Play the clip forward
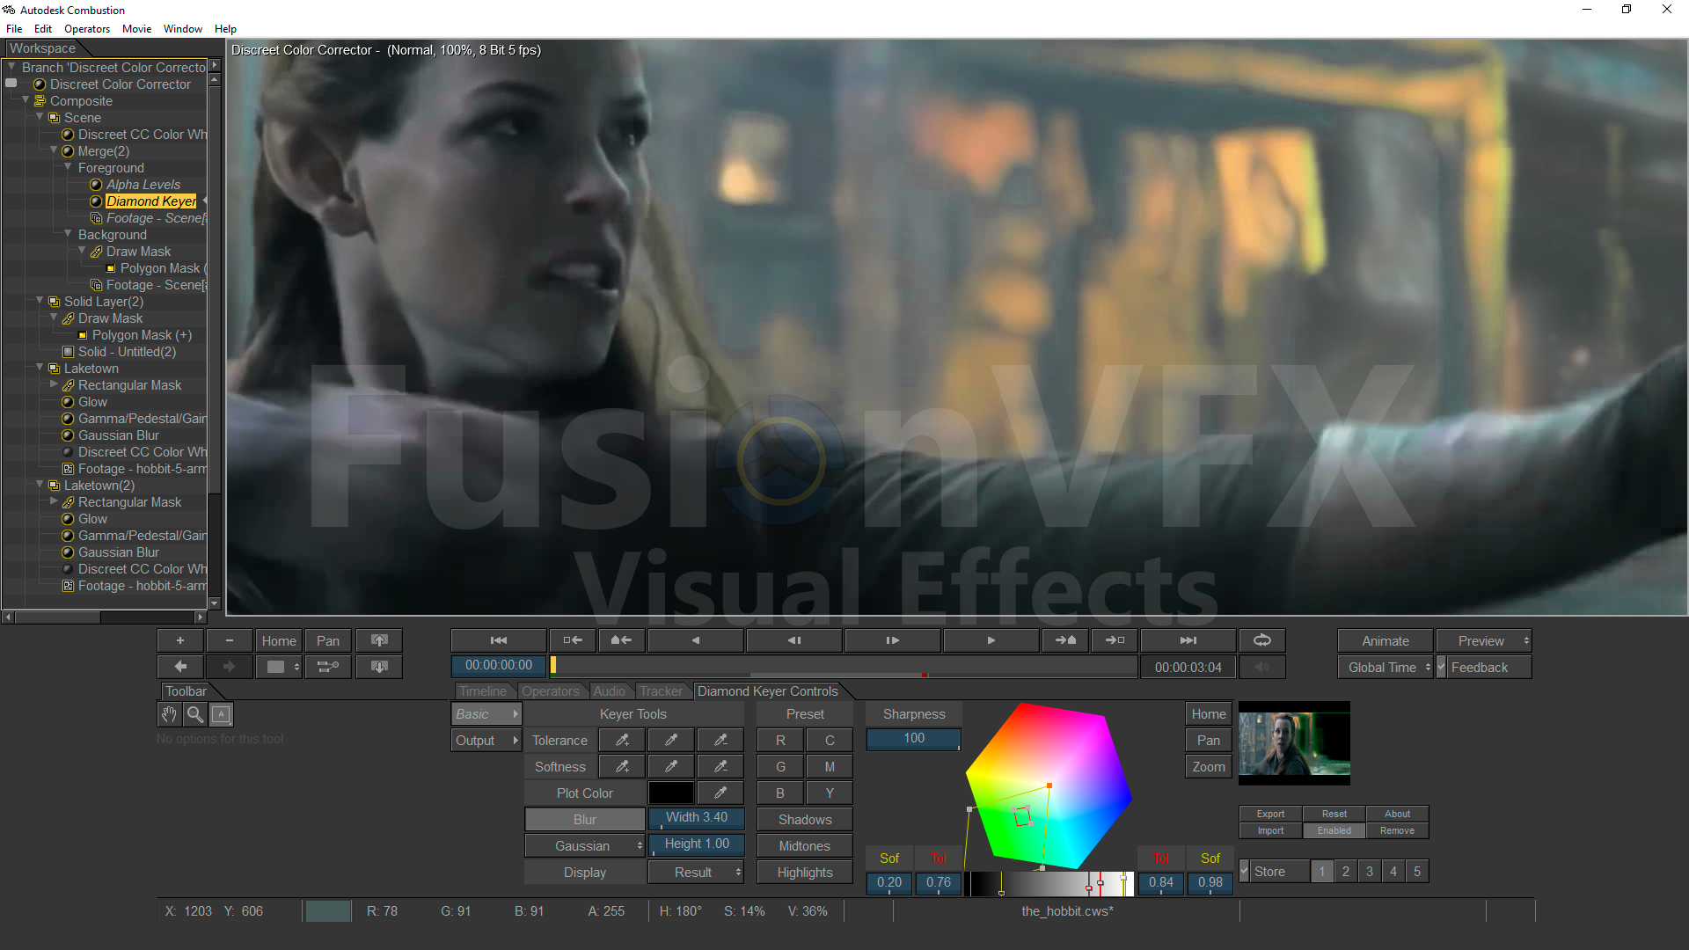Image resolution: width=1689 pixels, height=950 pixels. click(x=991, y=640)
